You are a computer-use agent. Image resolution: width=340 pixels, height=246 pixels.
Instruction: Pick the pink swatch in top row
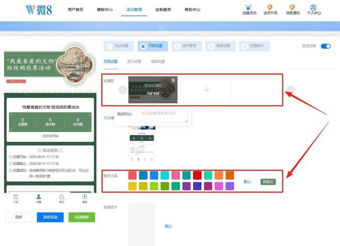tap(175, 175)
